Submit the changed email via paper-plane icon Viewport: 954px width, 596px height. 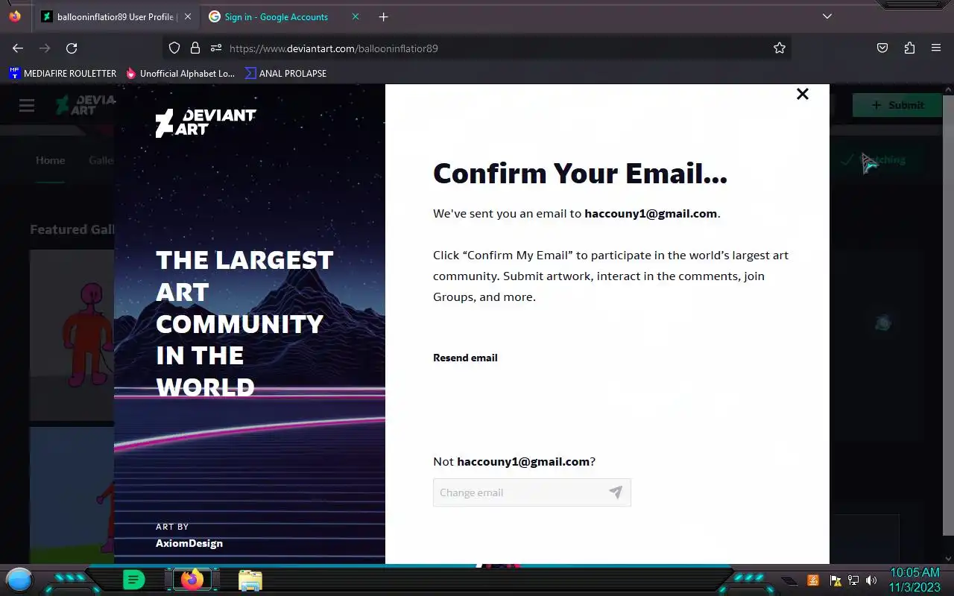tap(616, 492)
